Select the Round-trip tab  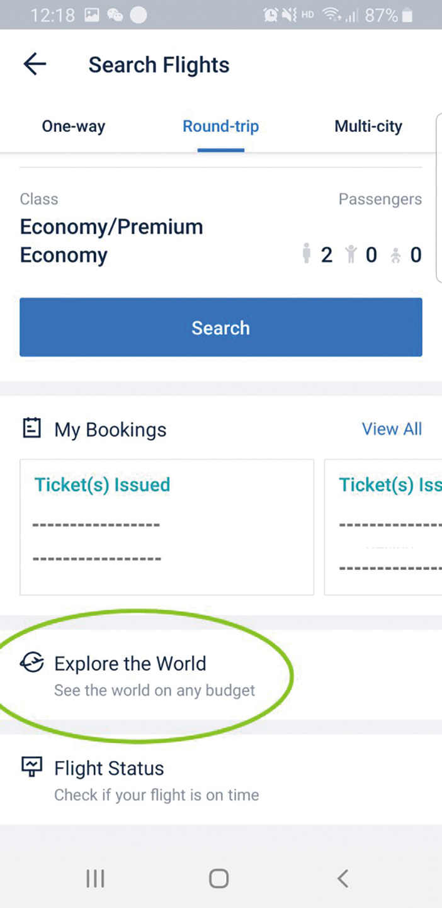coord(220,127)
